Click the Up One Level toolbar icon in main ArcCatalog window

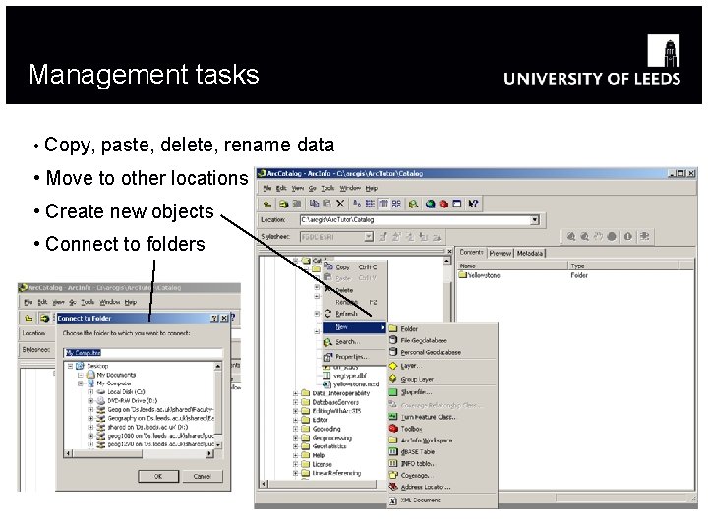click(267, 205)
